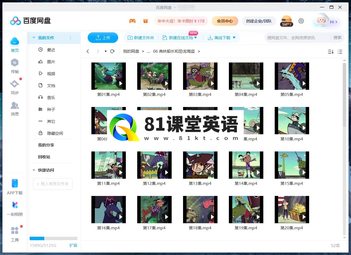Open the 首页 home cloud icon
This screenshot has height=255, width=351.
click(15, 41)
